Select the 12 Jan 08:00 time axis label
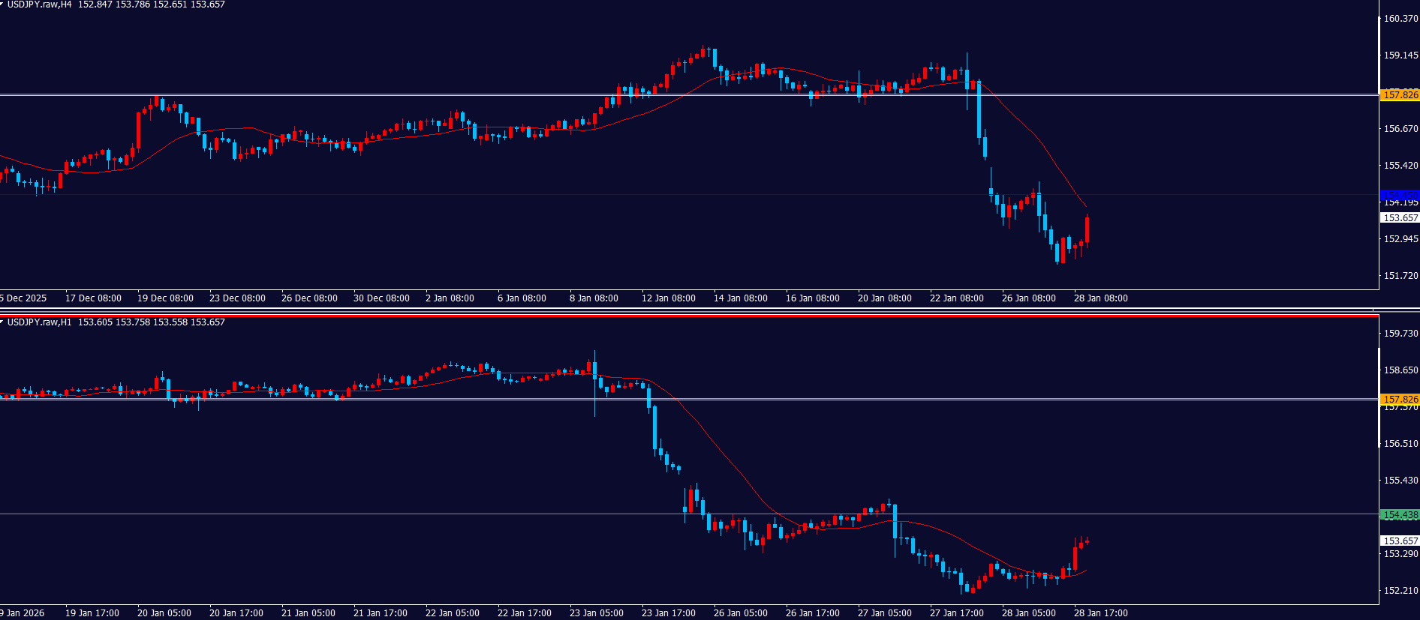The image size is (1420, 620). tap(668, 298)
